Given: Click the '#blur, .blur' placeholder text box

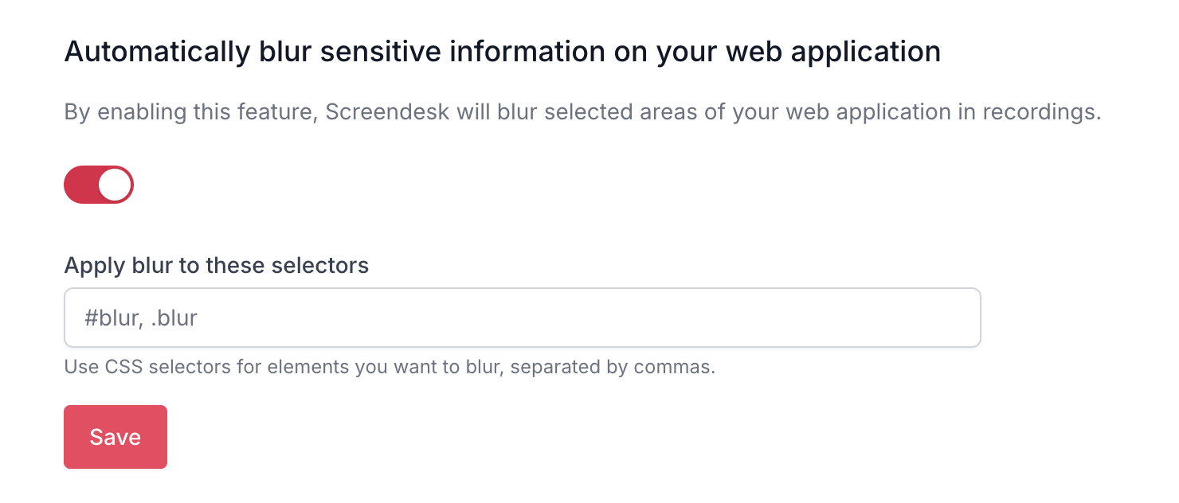Looking at the screenshot, I should (x=522, y=318).
